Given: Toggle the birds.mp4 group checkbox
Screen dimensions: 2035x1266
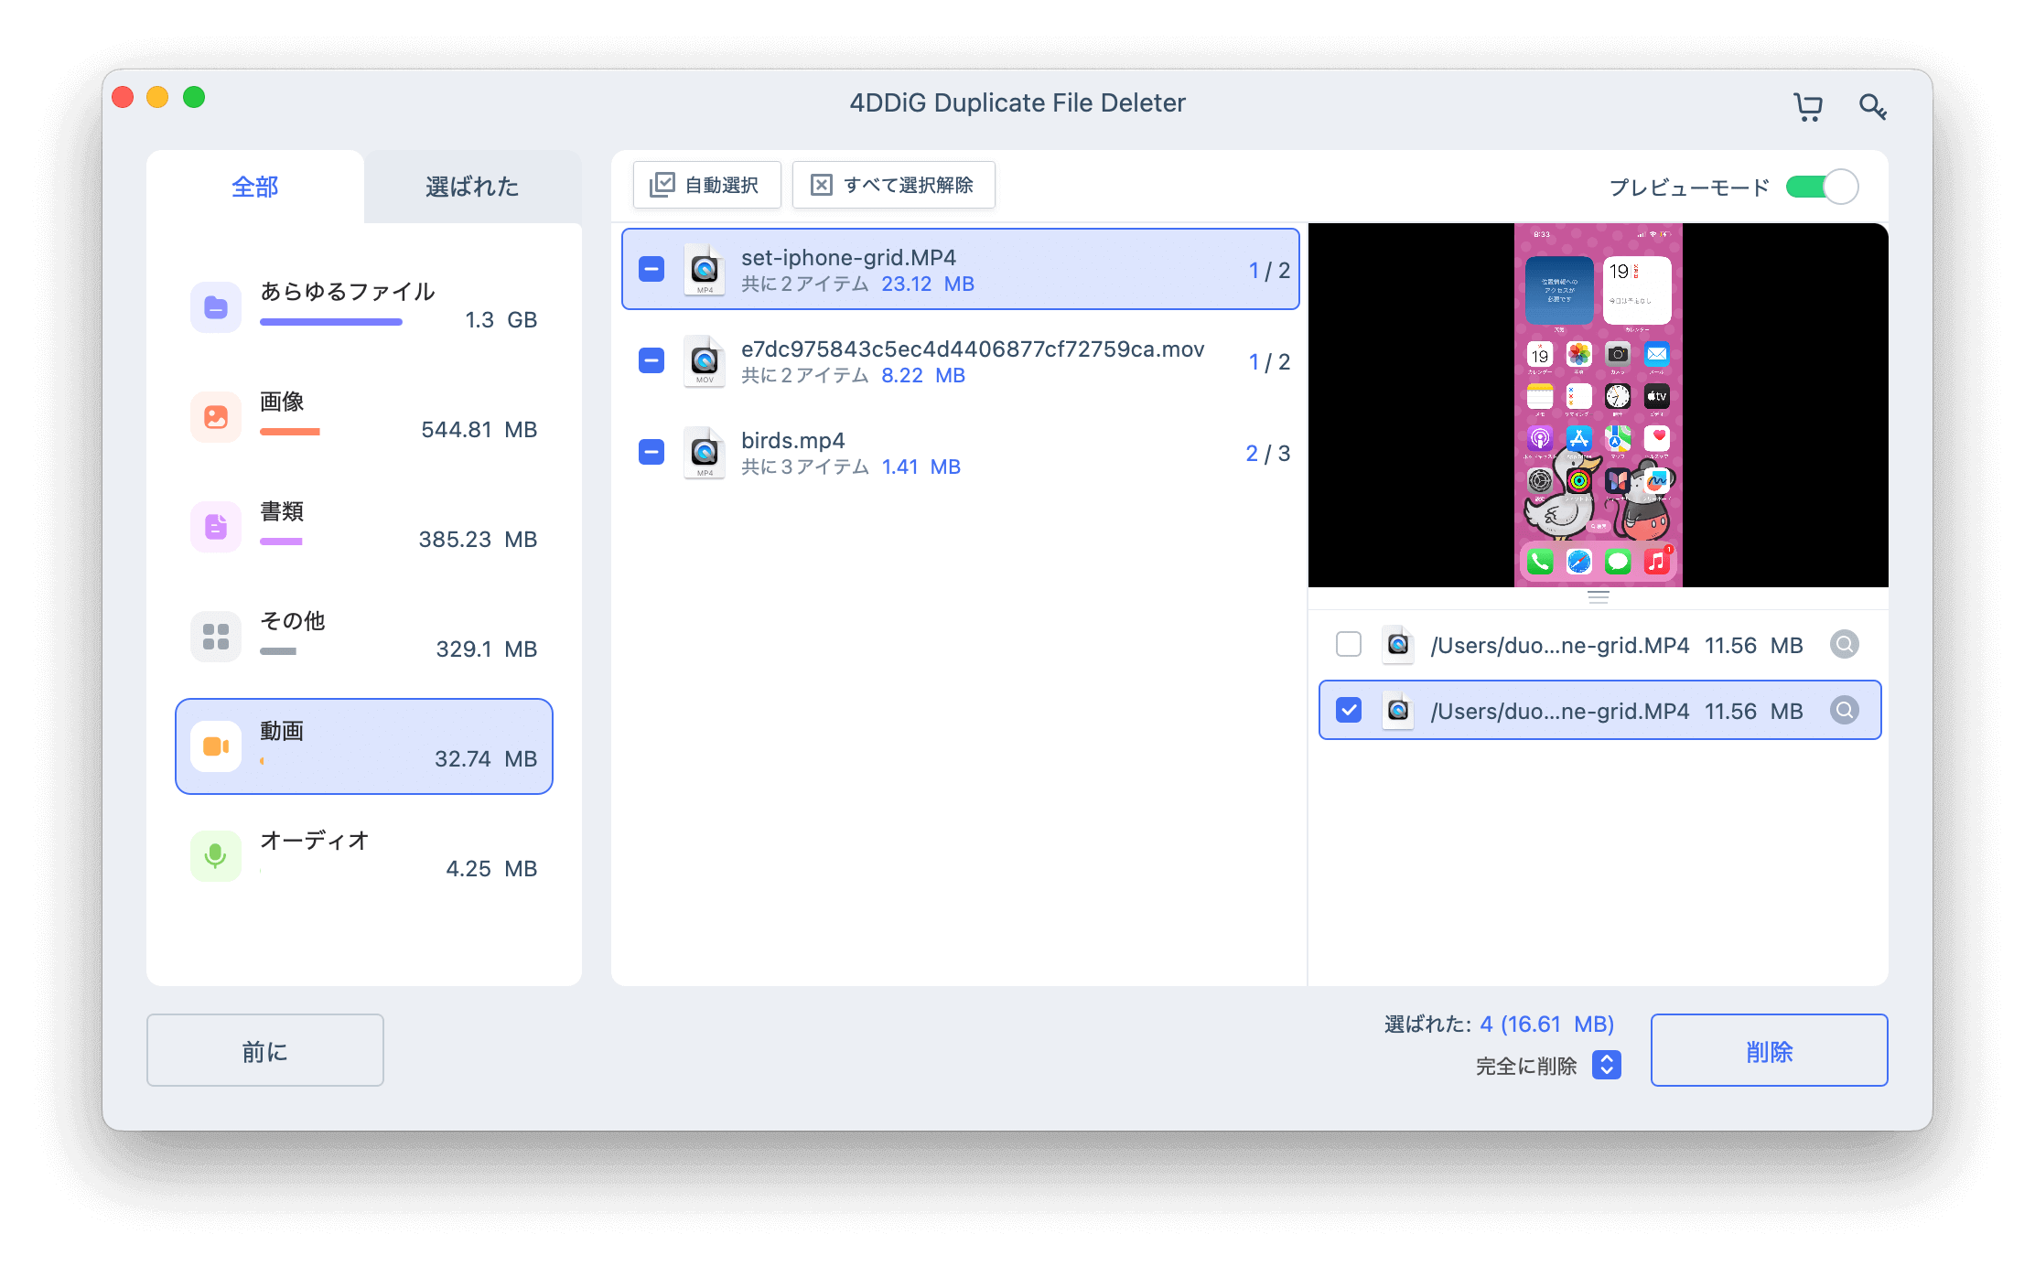Looking at the screenshot, I should (651, 453).
